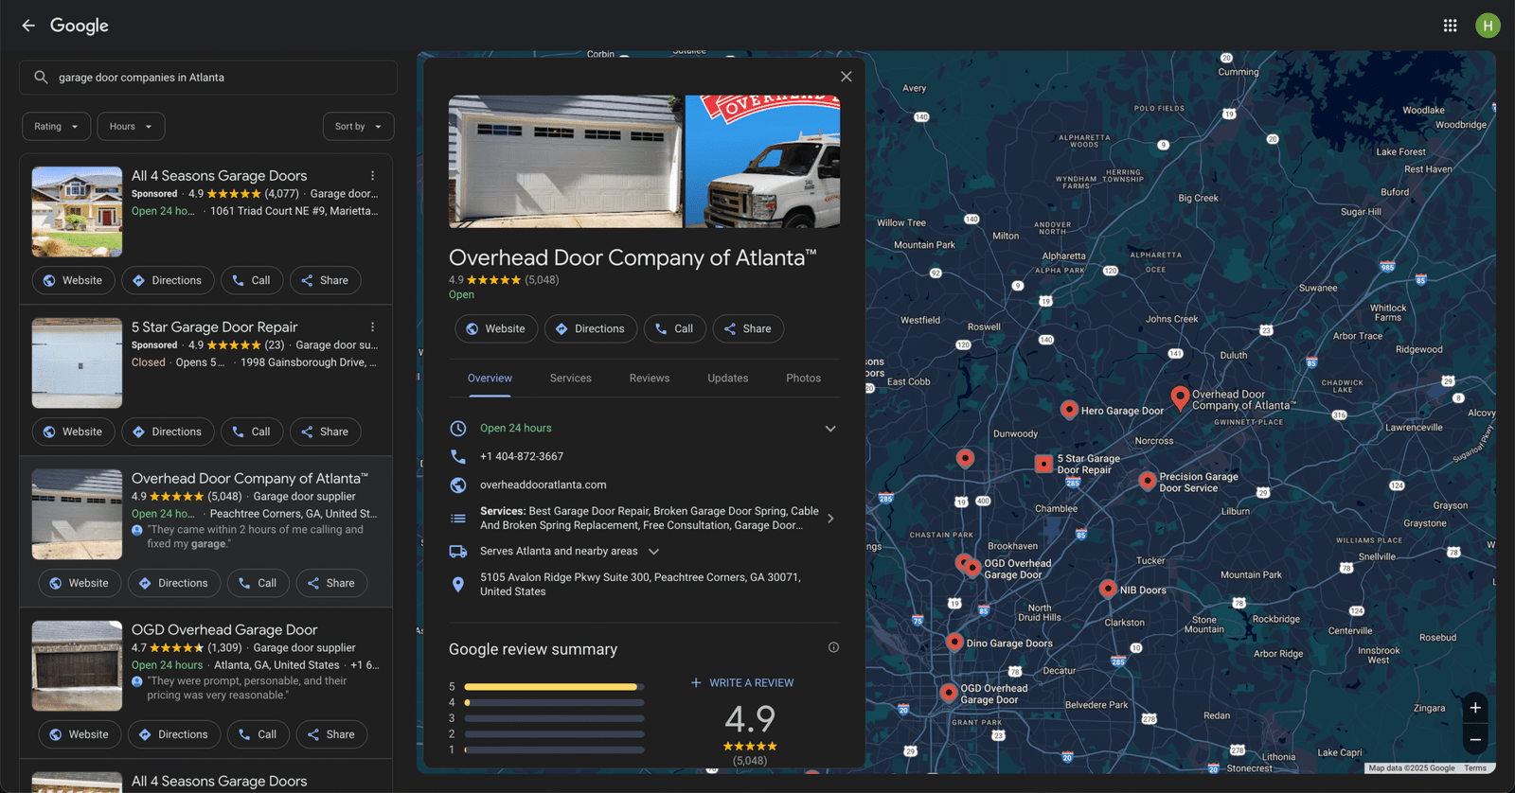
Task: Click Directions in the details panel
Action: tap(591, 328)
